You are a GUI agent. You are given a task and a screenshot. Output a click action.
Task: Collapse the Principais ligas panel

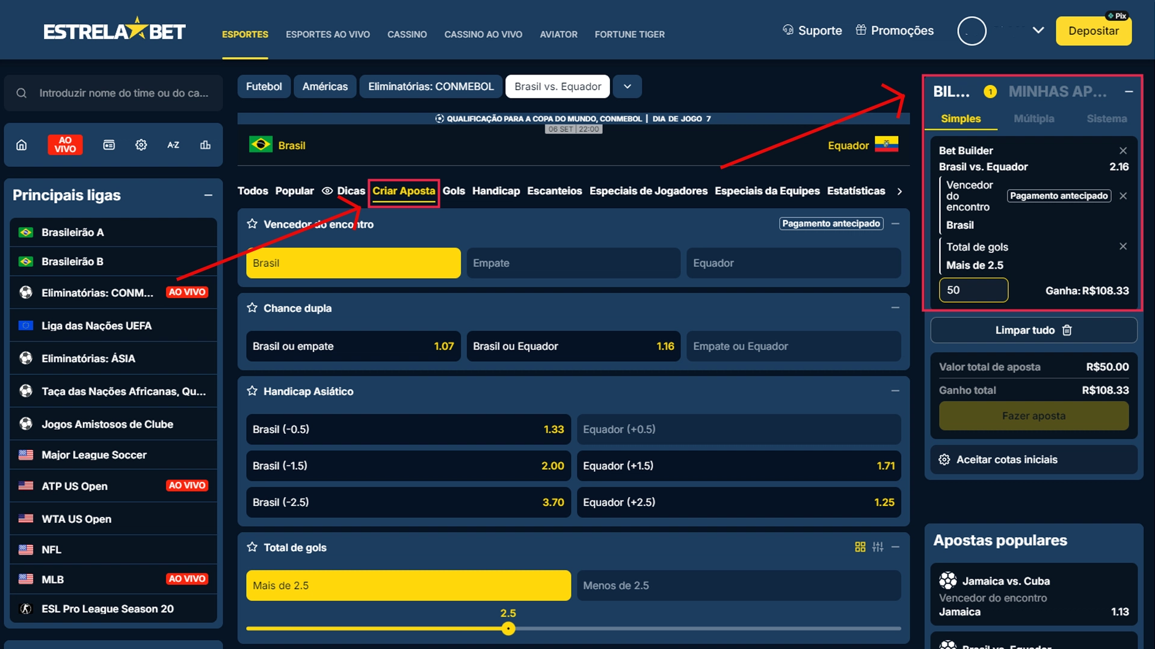(x=208, y=195)
